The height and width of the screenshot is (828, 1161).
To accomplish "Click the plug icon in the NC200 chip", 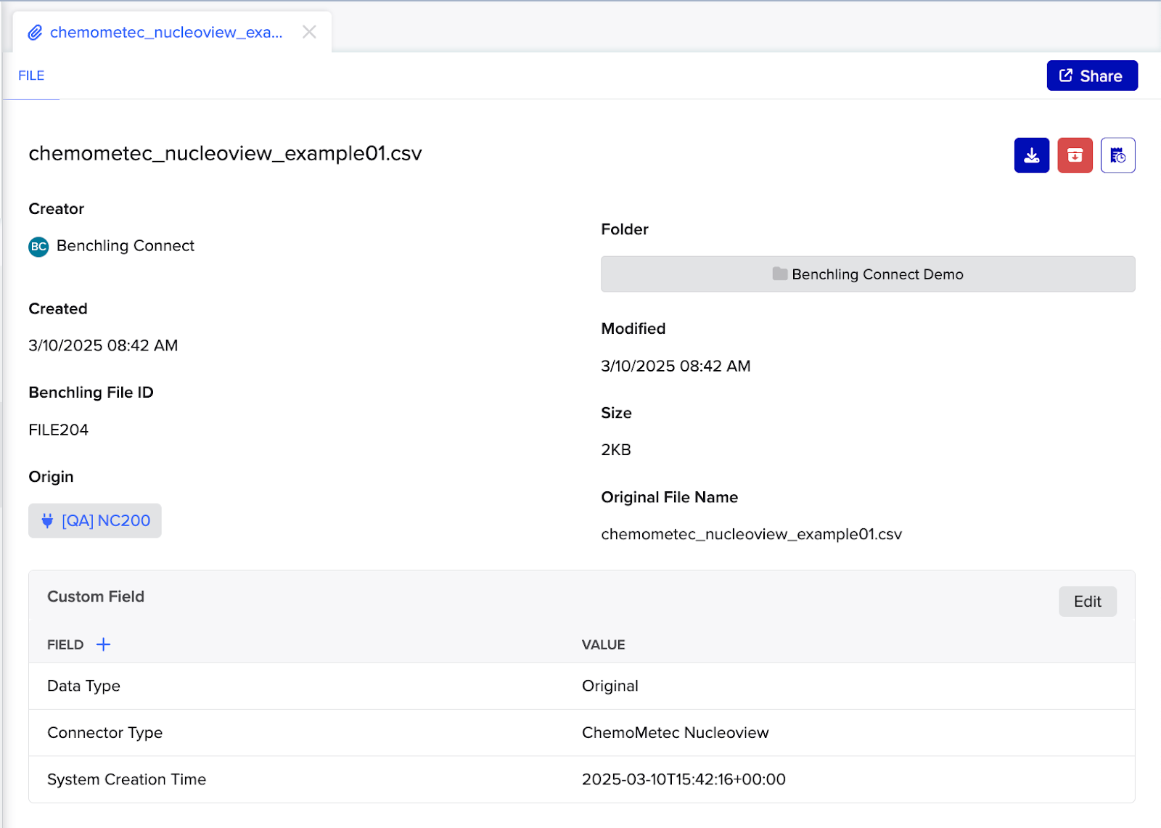I will (x=47, y=520).
